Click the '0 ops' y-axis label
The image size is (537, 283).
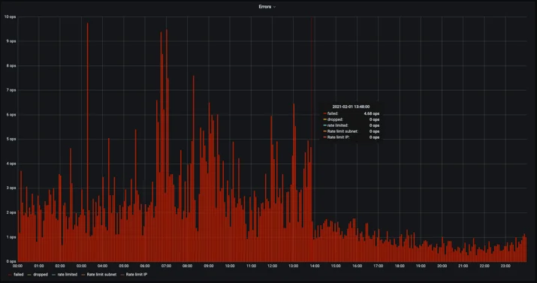click(11, 261)
